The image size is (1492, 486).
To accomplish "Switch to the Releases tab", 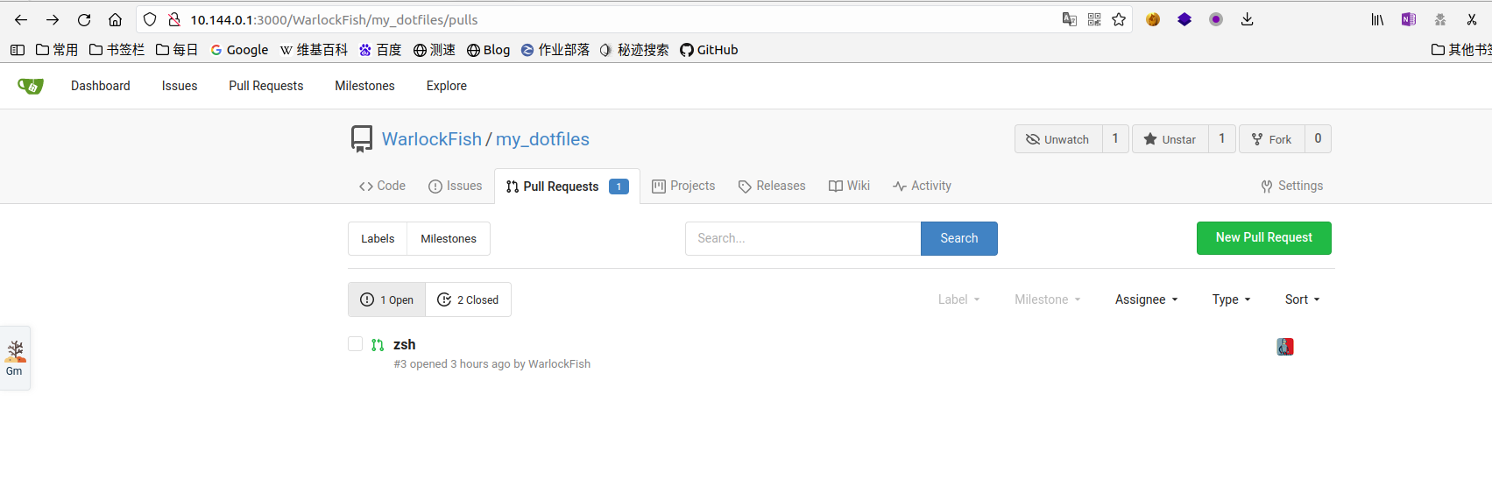I will coord(772,186).
